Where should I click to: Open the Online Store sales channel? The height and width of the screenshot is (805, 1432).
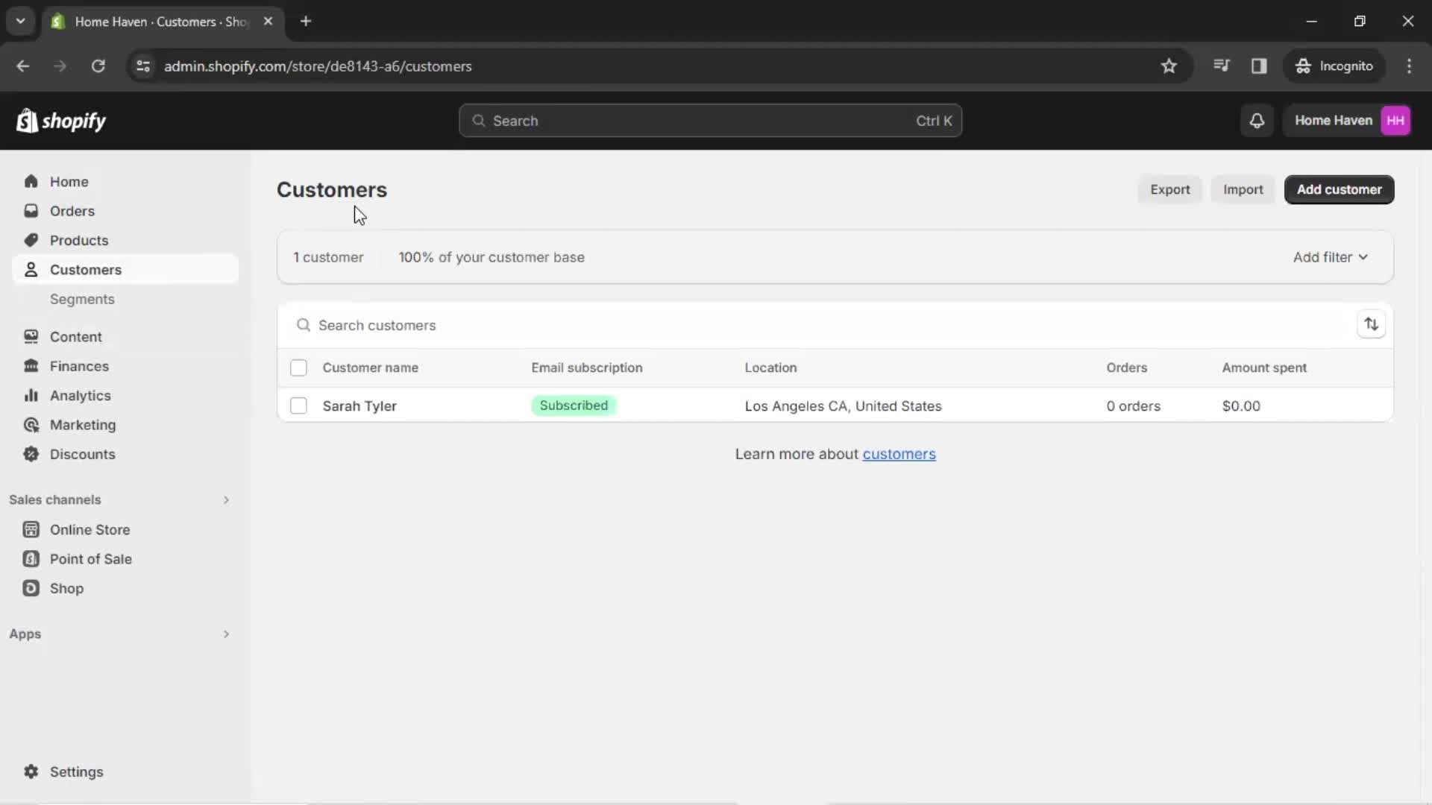(89, 530)
